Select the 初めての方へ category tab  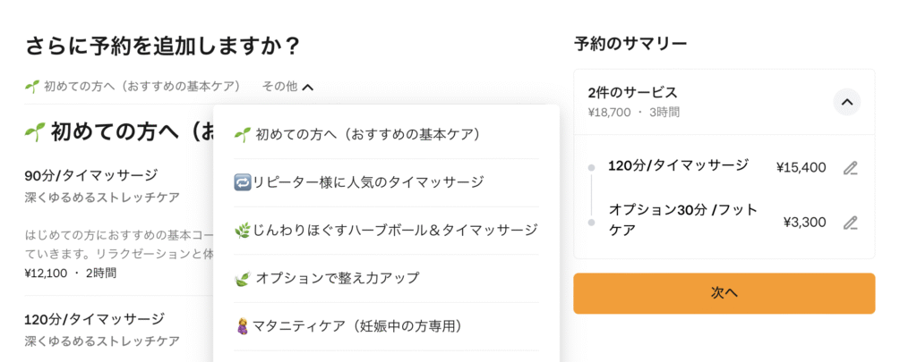[x=133, y=87]
